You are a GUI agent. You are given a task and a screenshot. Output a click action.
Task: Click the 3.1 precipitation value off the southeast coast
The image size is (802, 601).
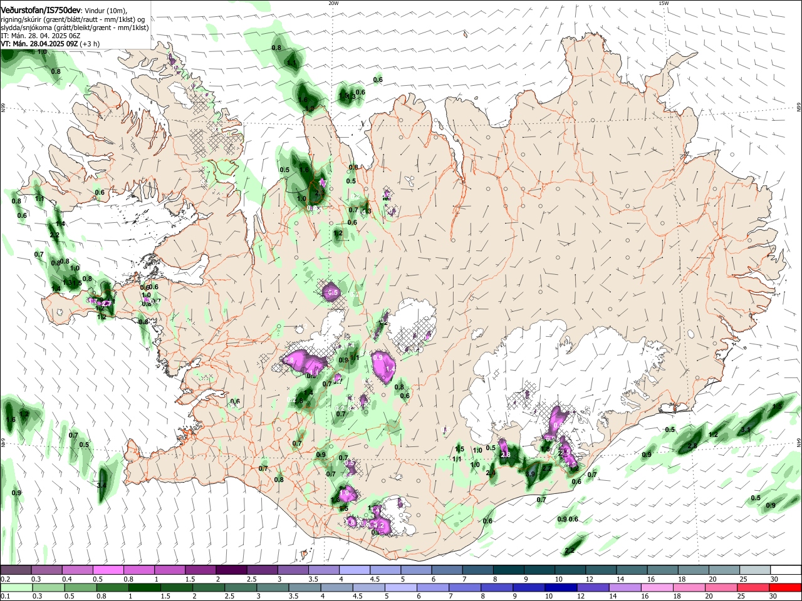pos(746,430)
